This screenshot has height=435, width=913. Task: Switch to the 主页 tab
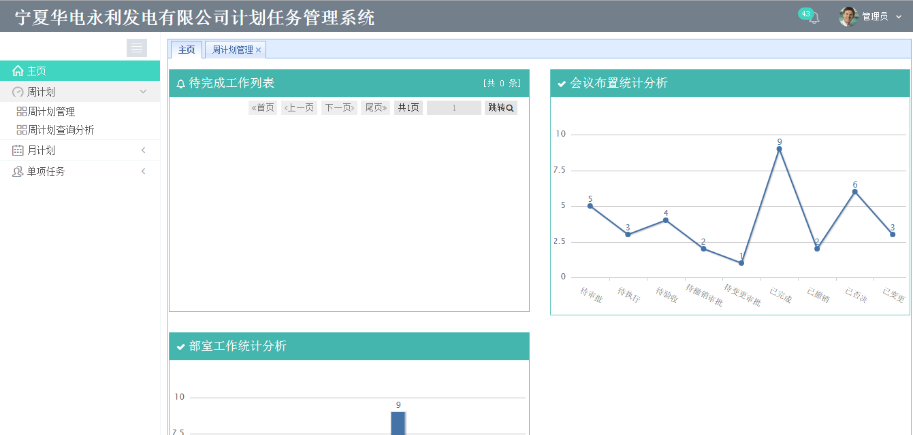(x=187, y=50)
